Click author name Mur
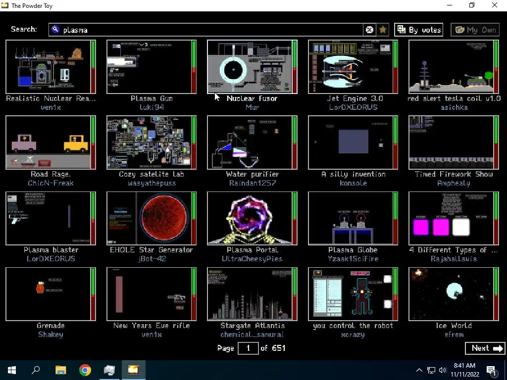507x380 pixels. pyautogui.click(x=252, y=107)
